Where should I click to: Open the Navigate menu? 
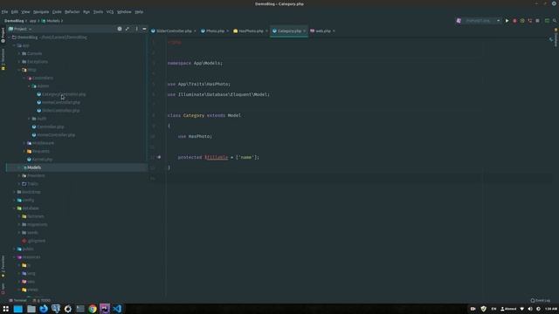[41, 11]
